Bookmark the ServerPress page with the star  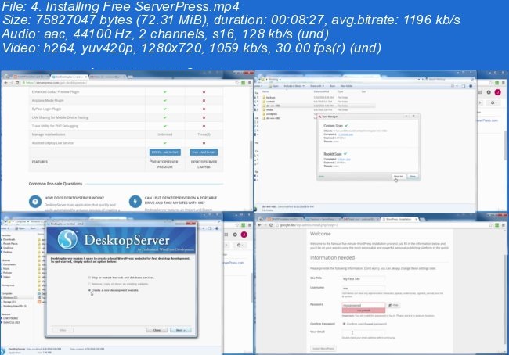237,83
